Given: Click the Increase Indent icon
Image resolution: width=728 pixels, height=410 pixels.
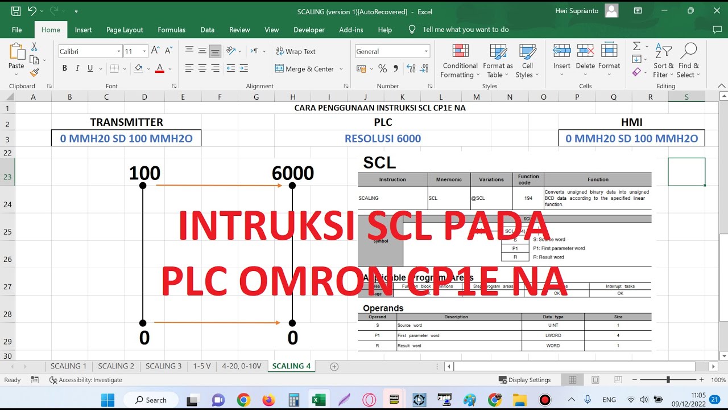Looking at the screenshot, I should pos(243,68).
